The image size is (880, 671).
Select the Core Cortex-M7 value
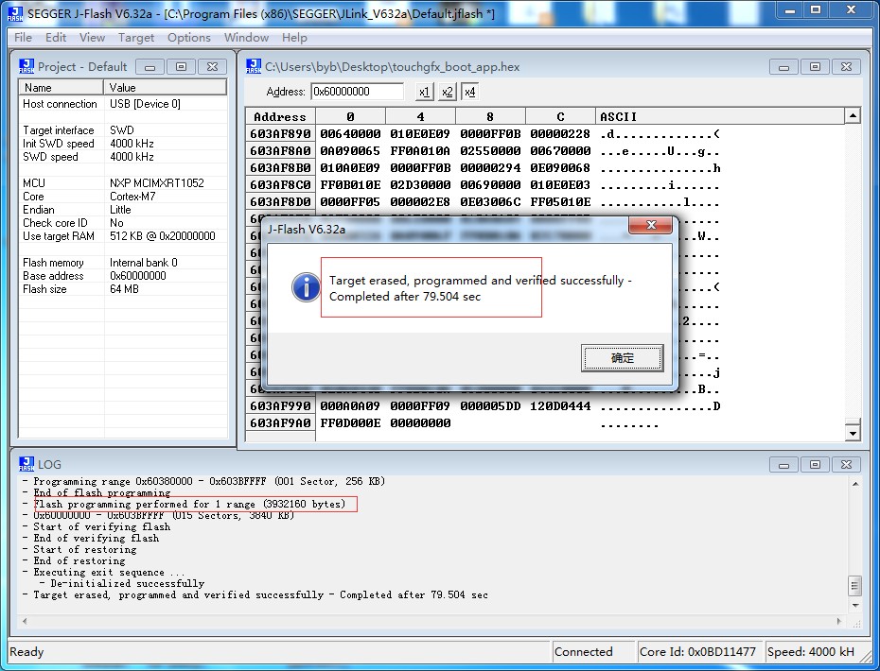(132, 197)
